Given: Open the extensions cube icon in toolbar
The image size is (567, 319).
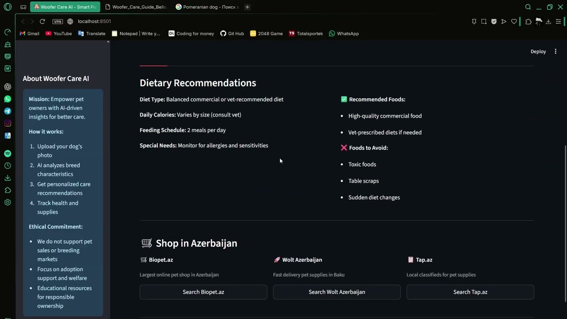Looking at the screenshot, I should coord(528,21).
